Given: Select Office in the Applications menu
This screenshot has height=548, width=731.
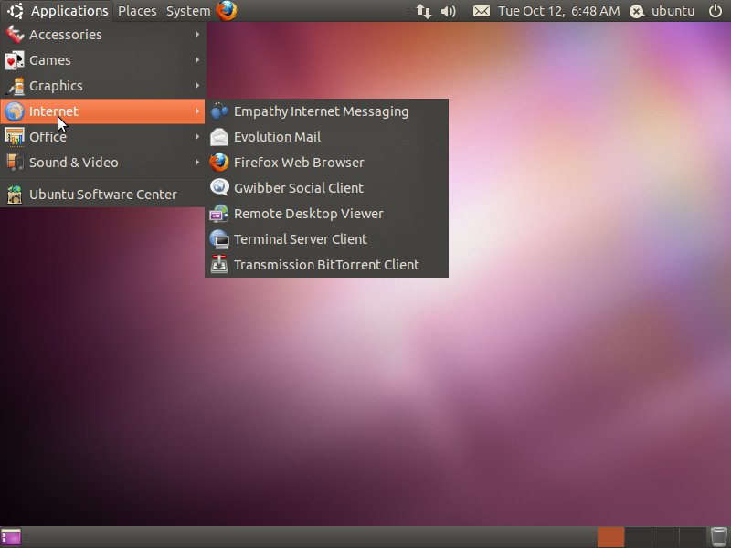Looking at the screenshot, I should coord(102,136).
